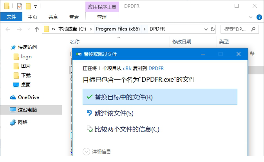This screenshot has width=264, height=162.
Task: Click the Properties checkmark icon in quick access toolbar
Action: (x=20, y=6)
